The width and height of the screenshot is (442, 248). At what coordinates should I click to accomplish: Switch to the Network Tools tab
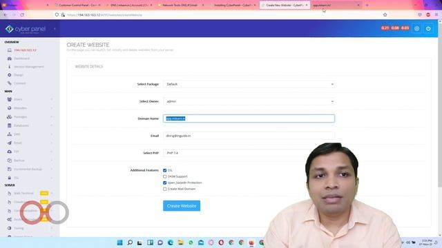tap(180, 5)
